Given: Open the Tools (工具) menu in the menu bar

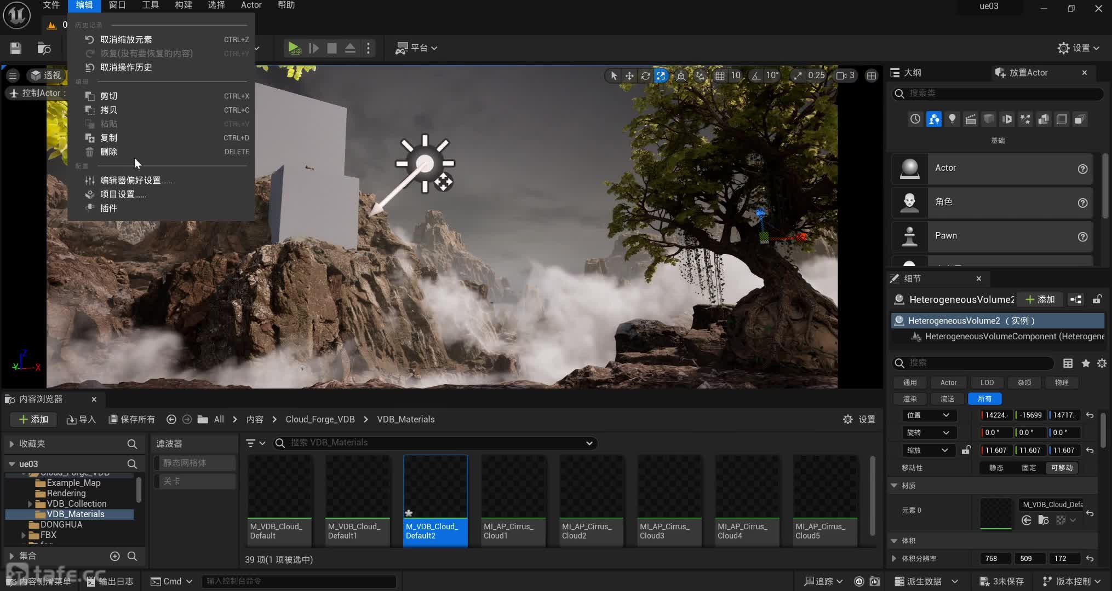Looking at the screenshot, I should click(150, 5).
